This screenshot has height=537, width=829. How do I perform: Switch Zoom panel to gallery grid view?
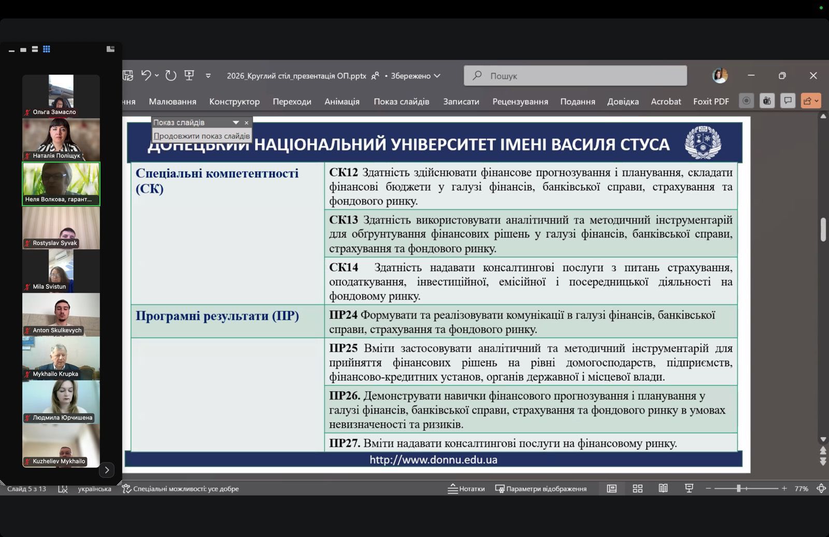[47, 49]
